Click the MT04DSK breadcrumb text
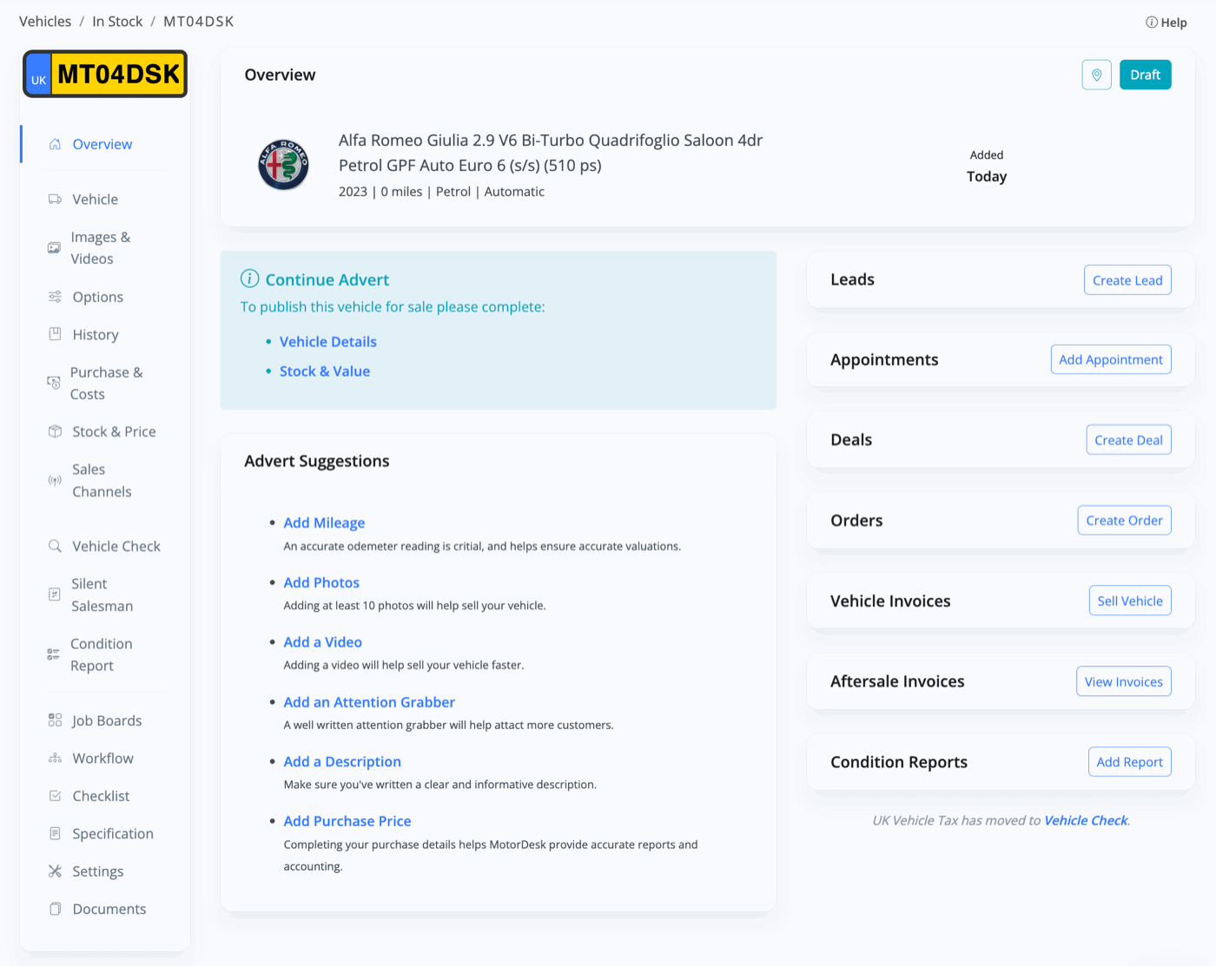The height and width of the screenshot is (966, 1216). (x=199, y=22)
